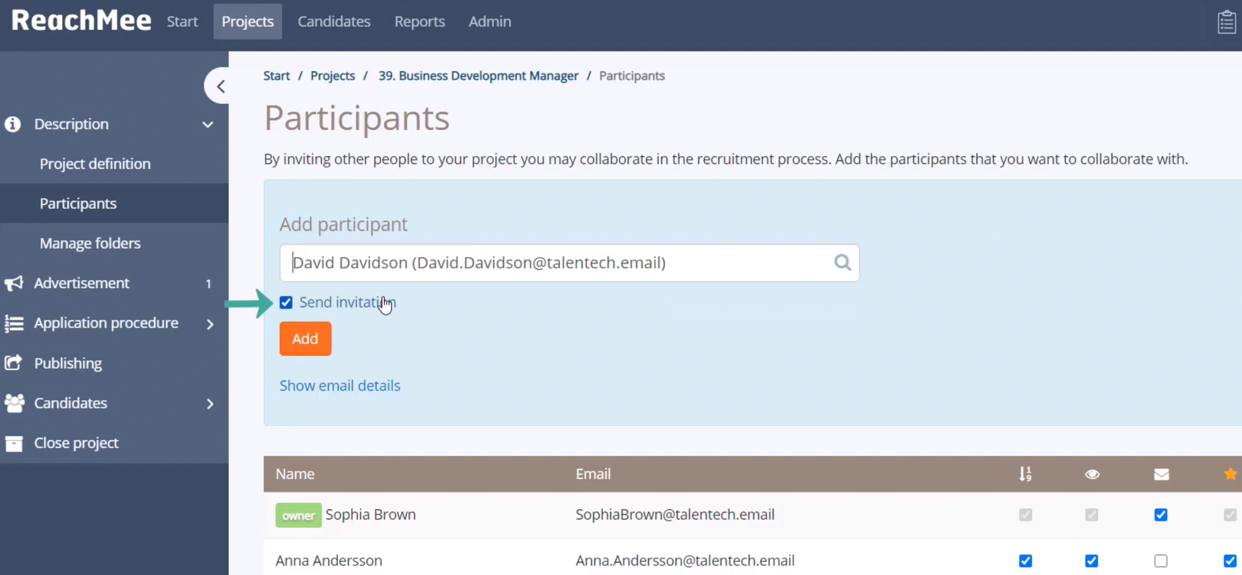Collapse the Description section chevron
Screen dimensions: 1242x575
(x=208, y=125)
